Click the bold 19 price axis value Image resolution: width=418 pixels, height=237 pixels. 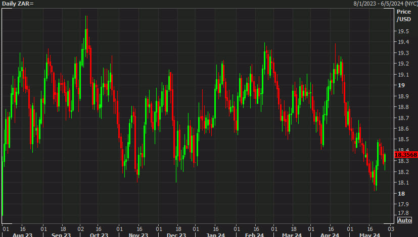pyautogui.click(x=401, y=85)
